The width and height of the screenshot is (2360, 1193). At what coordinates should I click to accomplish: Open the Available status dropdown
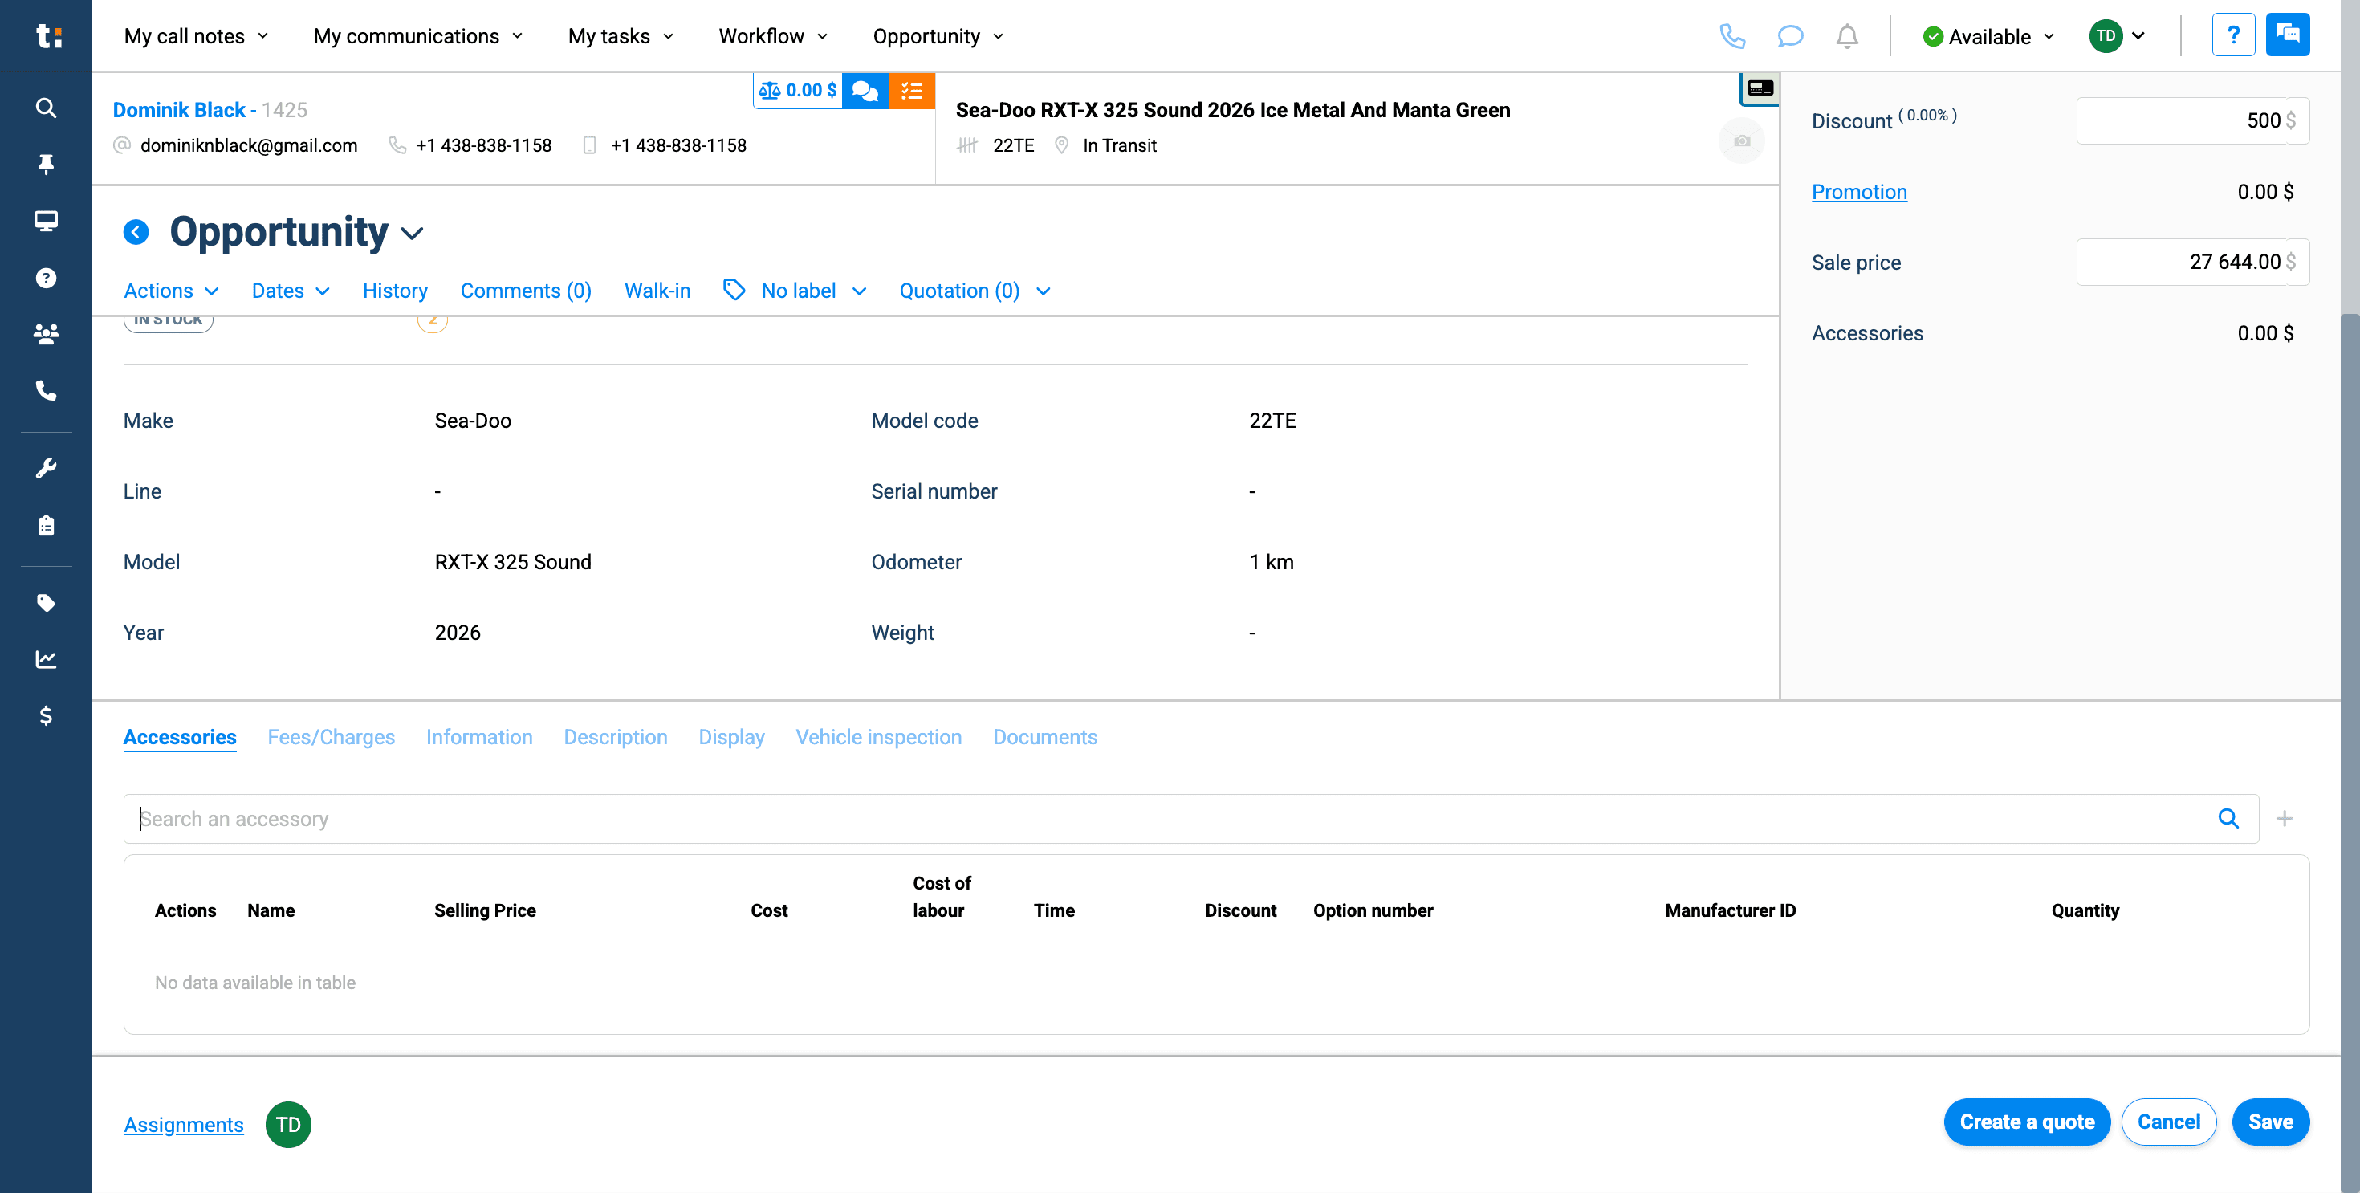[x=1989, y=37]
